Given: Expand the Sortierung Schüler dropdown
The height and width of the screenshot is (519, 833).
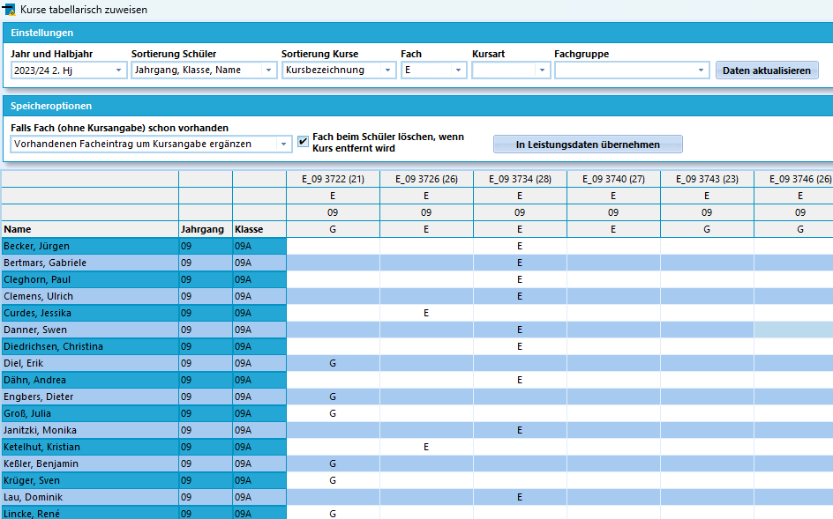Looking at the screenshot, I should 204,70.
